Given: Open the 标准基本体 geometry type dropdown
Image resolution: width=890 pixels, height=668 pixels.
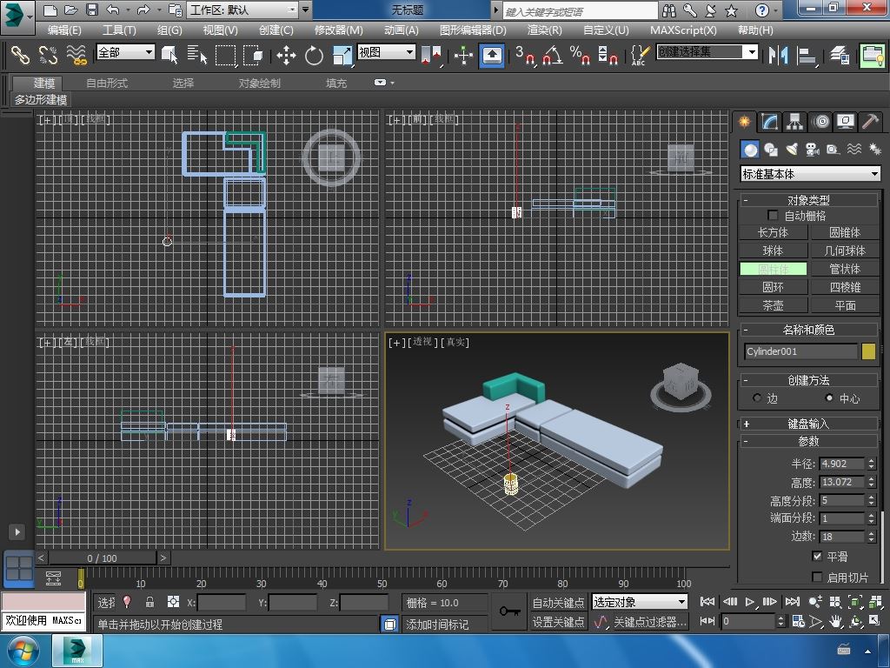Looking at the screenshot, I should pyautogui.click(x=811, y=174).
